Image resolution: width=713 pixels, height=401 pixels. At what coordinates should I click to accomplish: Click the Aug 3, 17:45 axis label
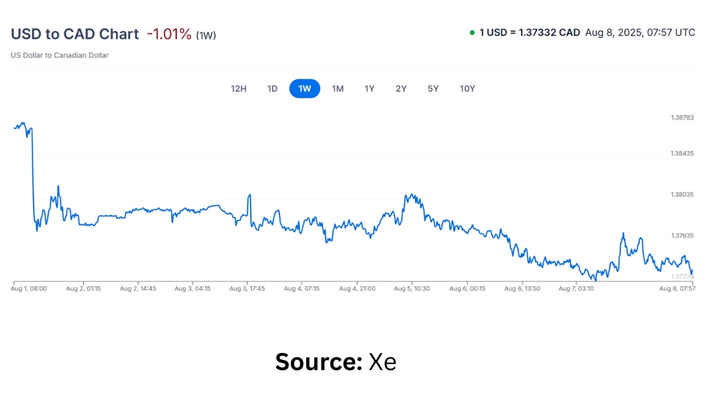click(x=247, y=289)
